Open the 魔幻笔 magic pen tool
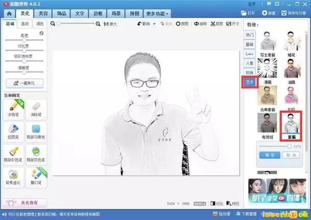 36,178
